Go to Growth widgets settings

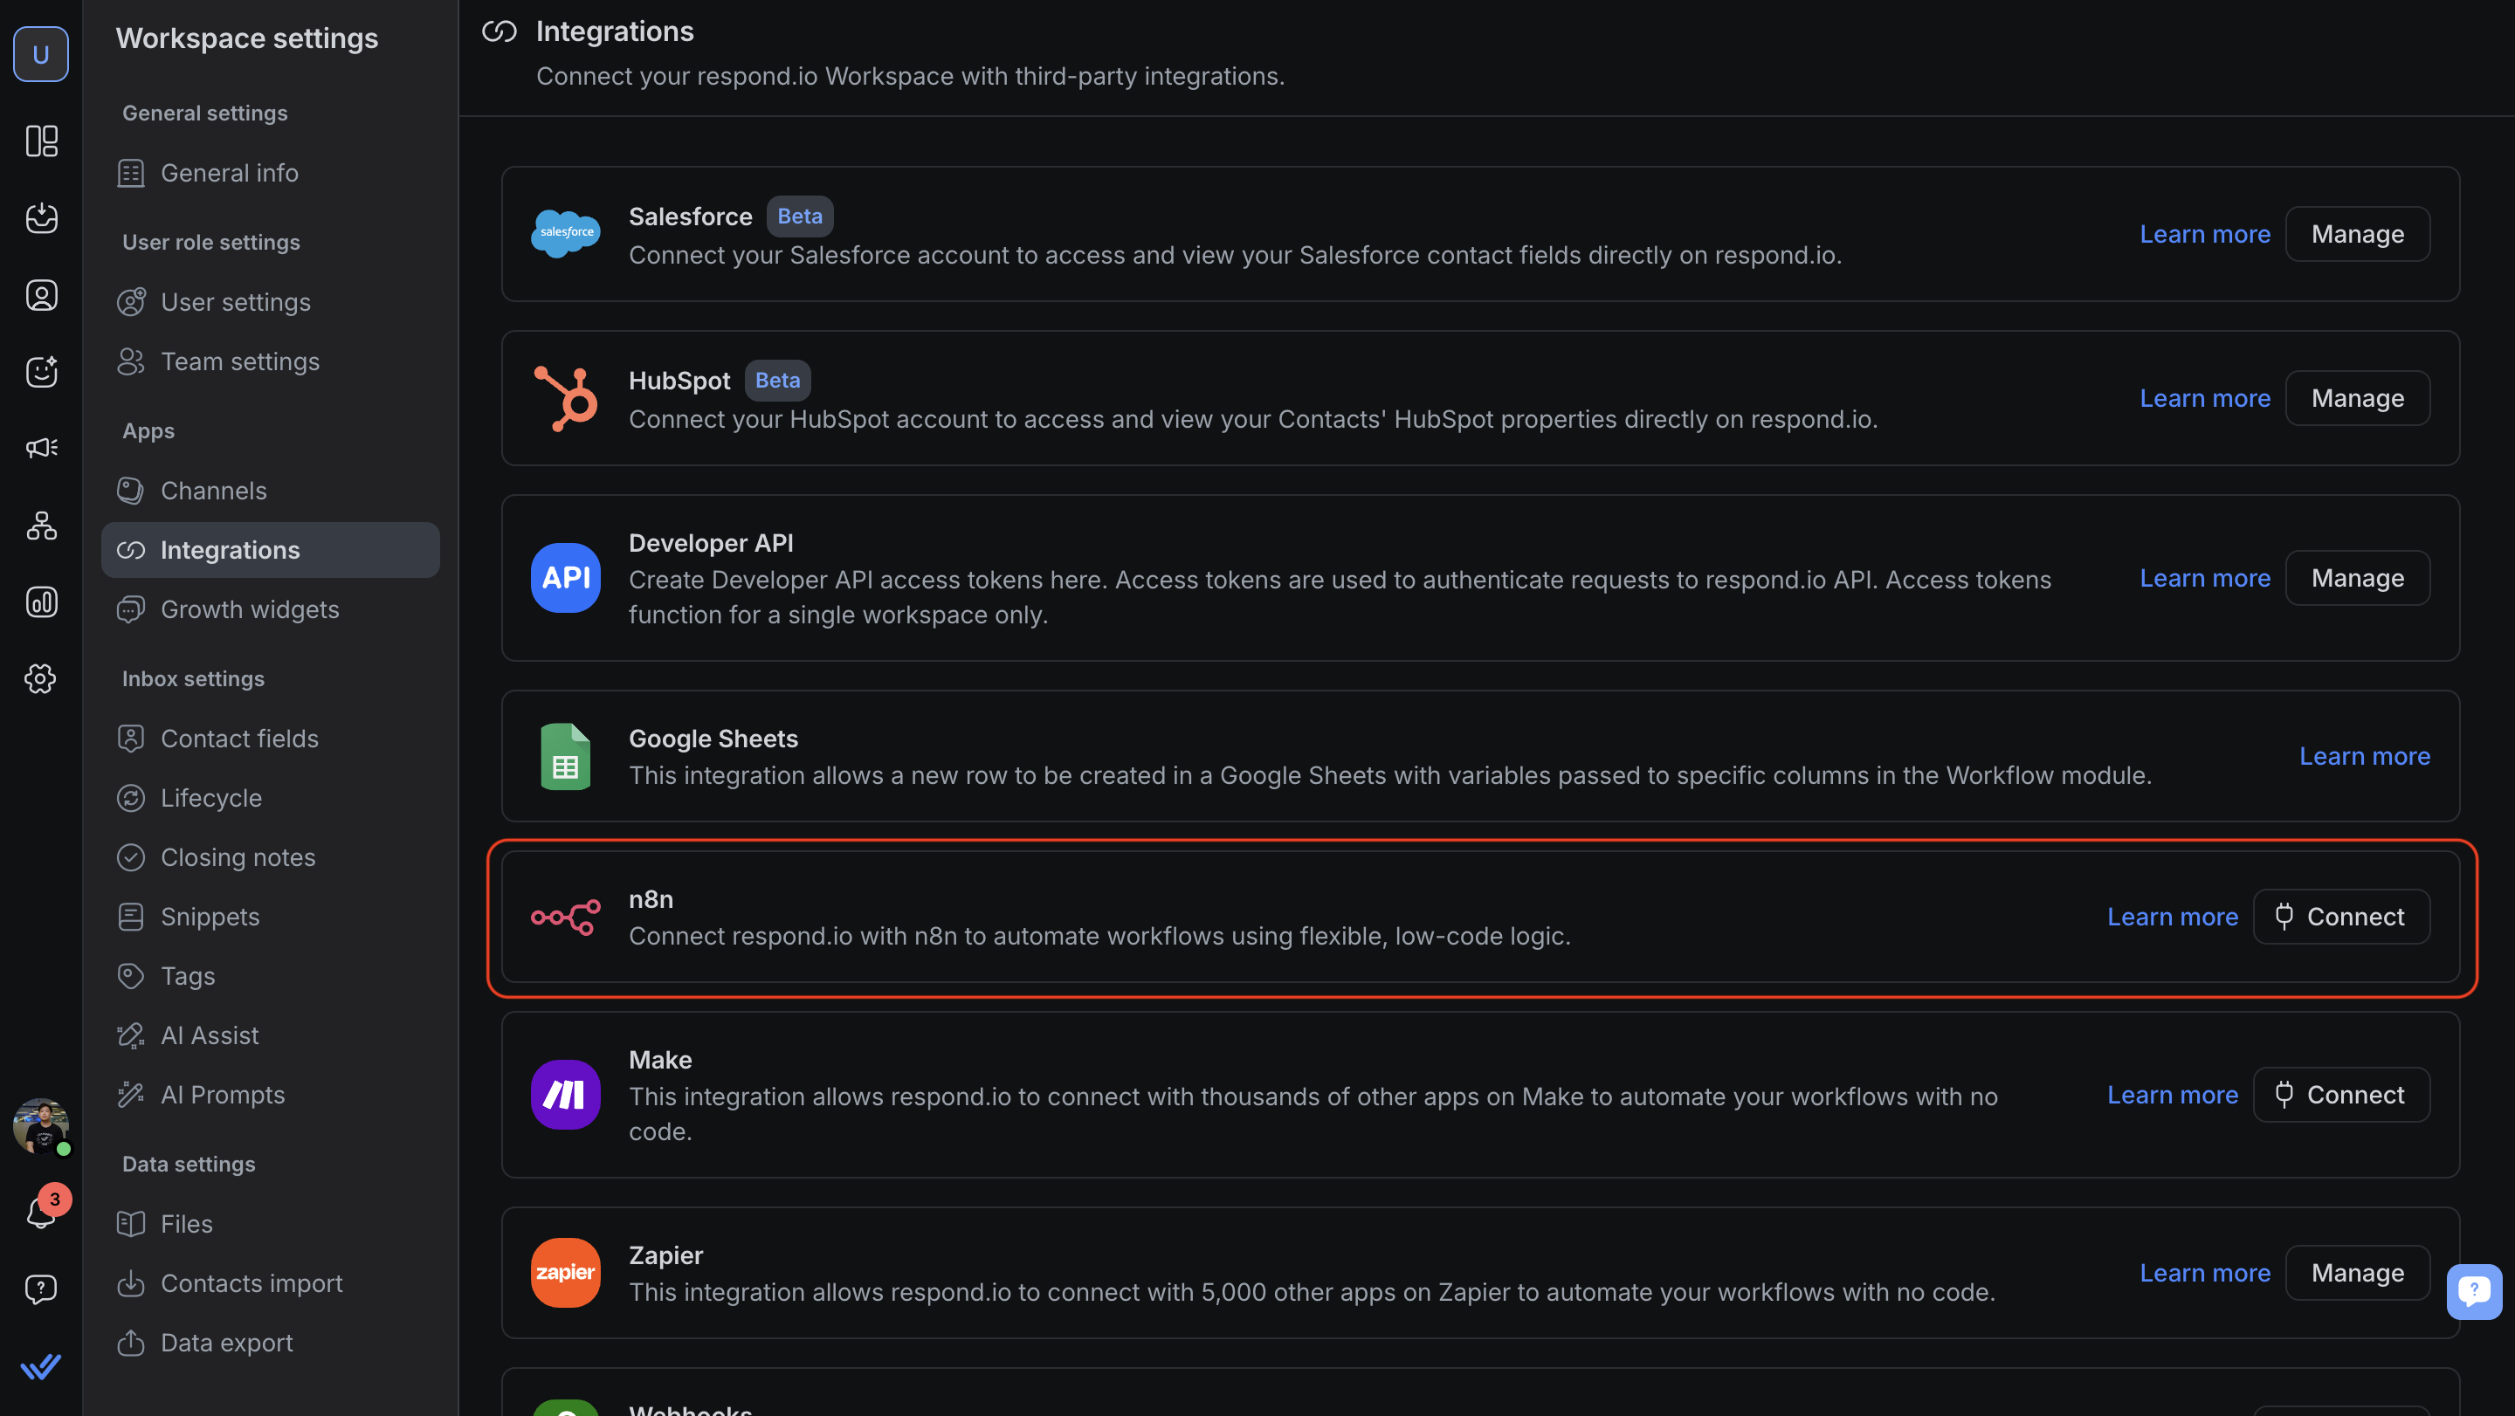coord(249,609)
